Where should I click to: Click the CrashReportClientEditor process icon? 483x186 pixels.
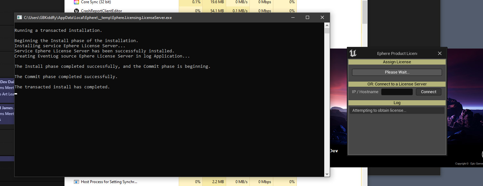click(76, 11)
